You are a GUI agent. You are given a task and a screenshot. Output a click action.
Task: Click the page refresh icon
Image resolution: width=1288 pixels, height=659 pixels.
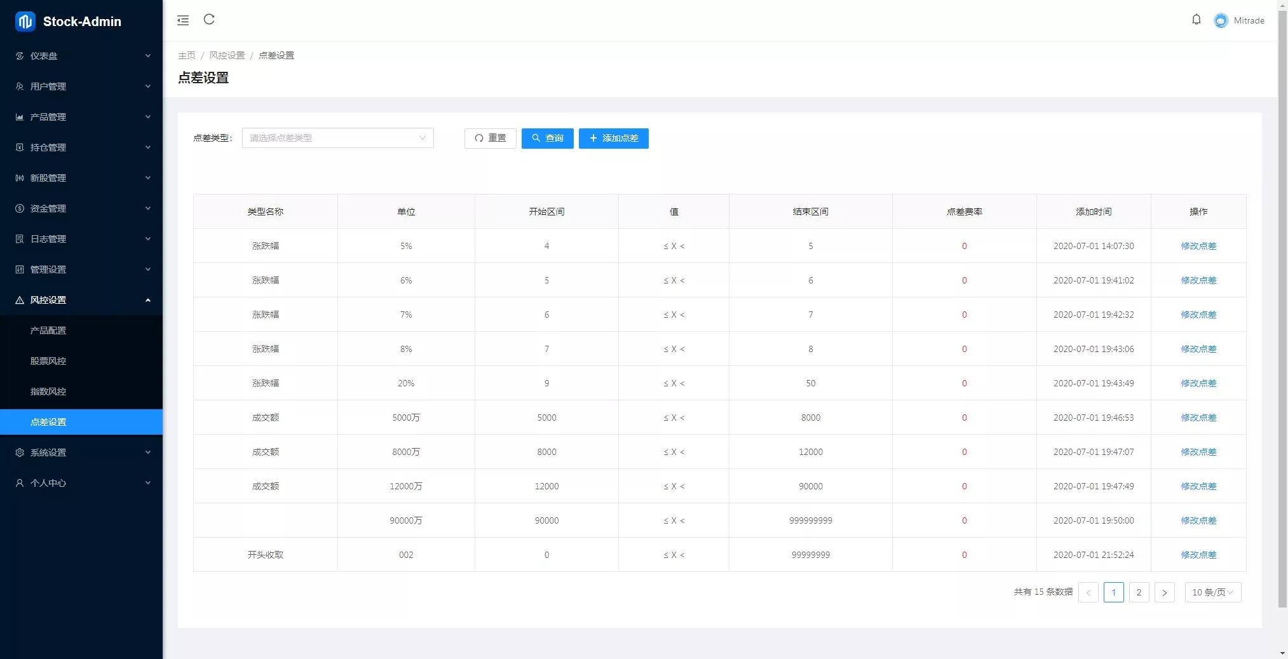click(x=209, y=20)
